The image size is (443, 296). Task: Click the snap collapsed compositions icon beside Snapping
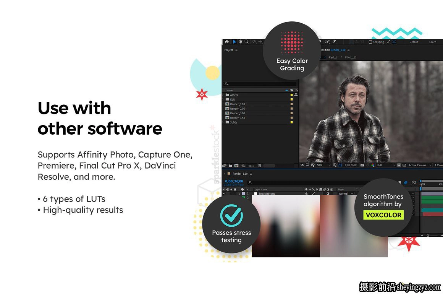pos(394,42)
